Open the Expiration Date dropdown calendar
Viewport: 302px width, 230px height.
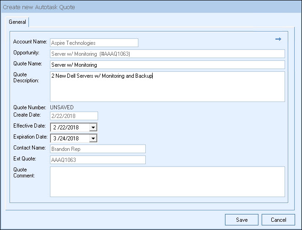(x=93, y=138)
